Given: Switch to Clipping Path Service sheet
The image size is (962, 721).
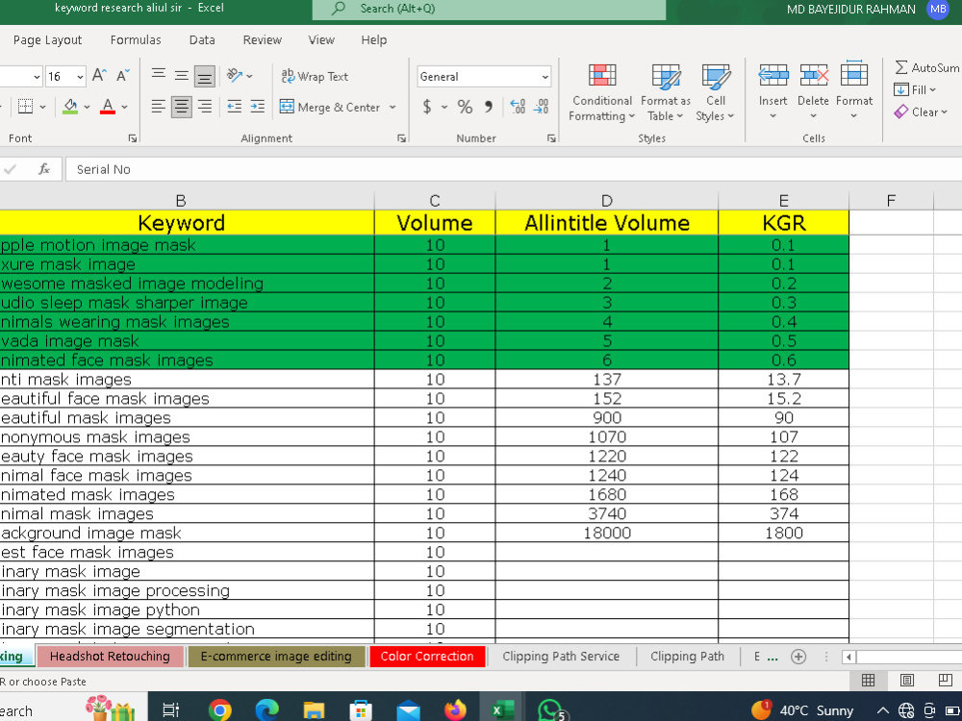Looking at the screenshot, I should [x=561, y=656].
